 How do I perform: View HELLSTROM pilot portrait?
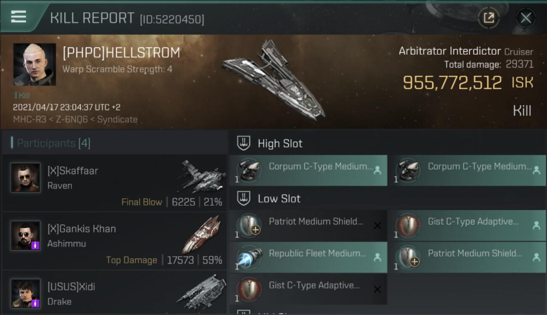pyautogui.click(x=35, y=64)
